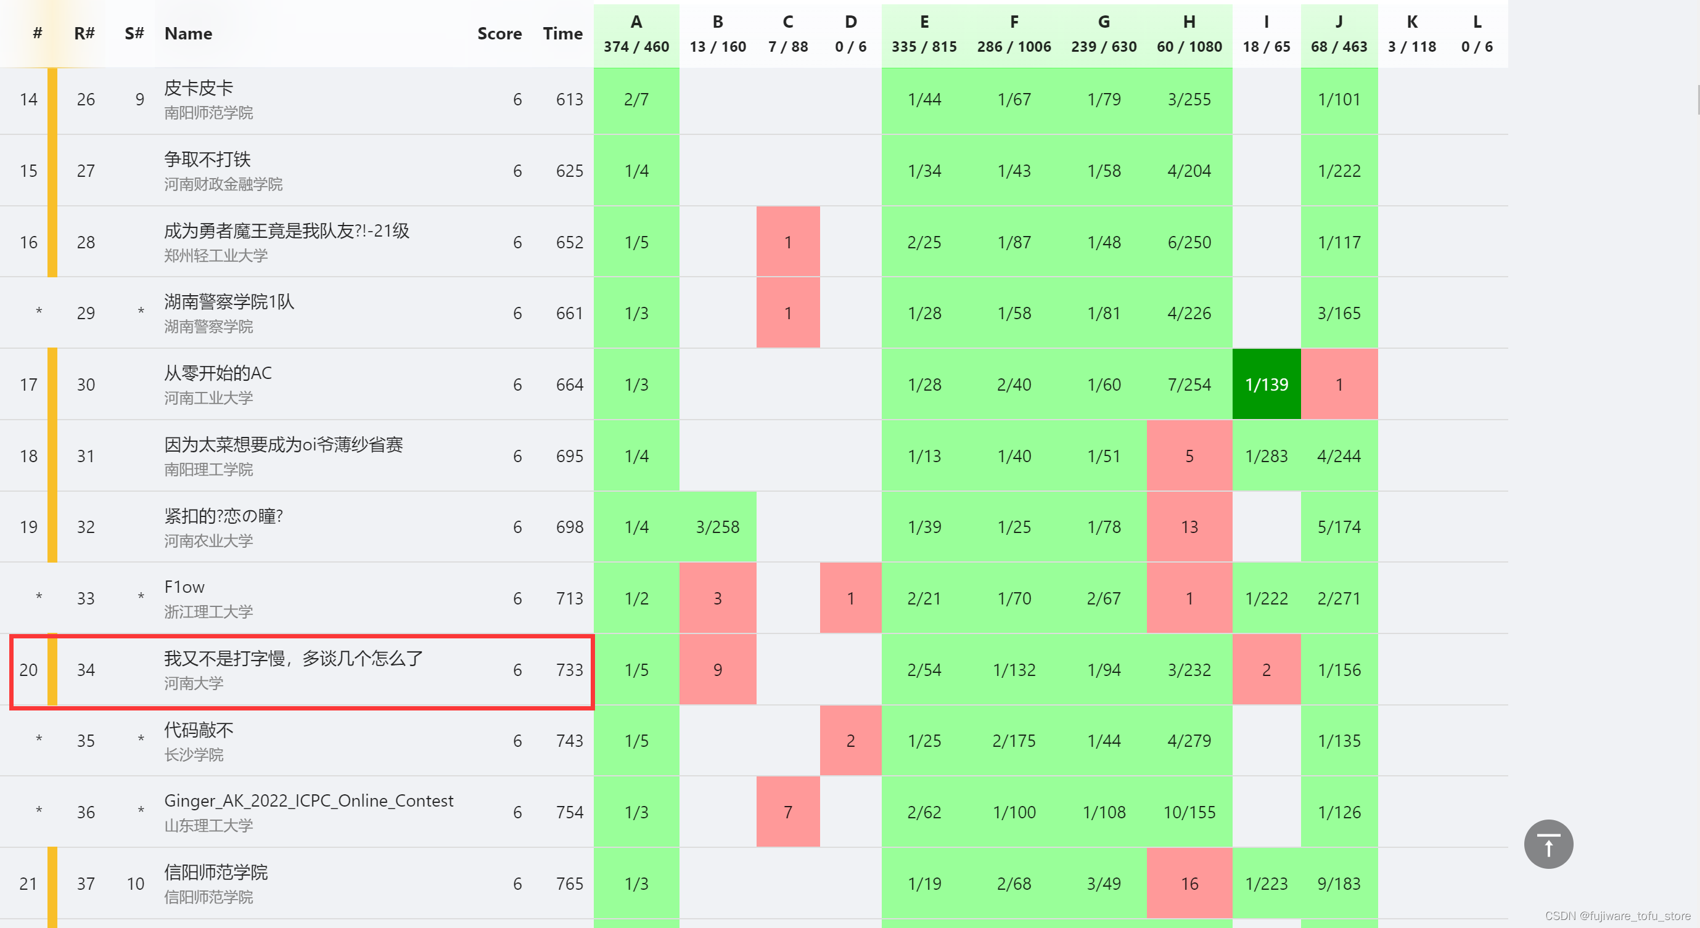Open Ginger_AK_2022_ICPC_Online_Contest team entry

[x=308, y=800]
